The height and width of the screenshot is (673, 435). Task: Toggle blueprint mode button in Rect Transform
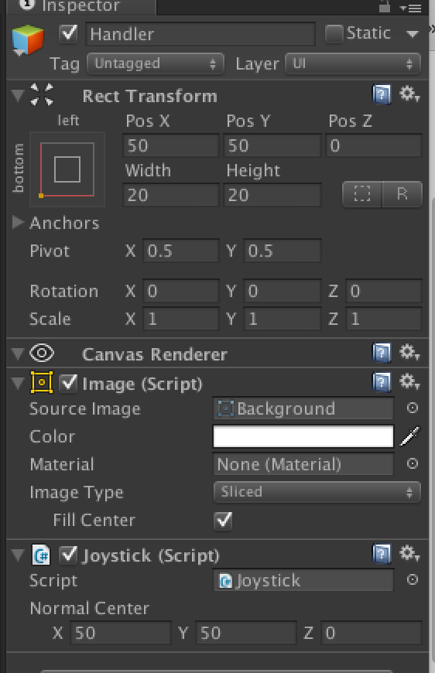pos(361,194)
